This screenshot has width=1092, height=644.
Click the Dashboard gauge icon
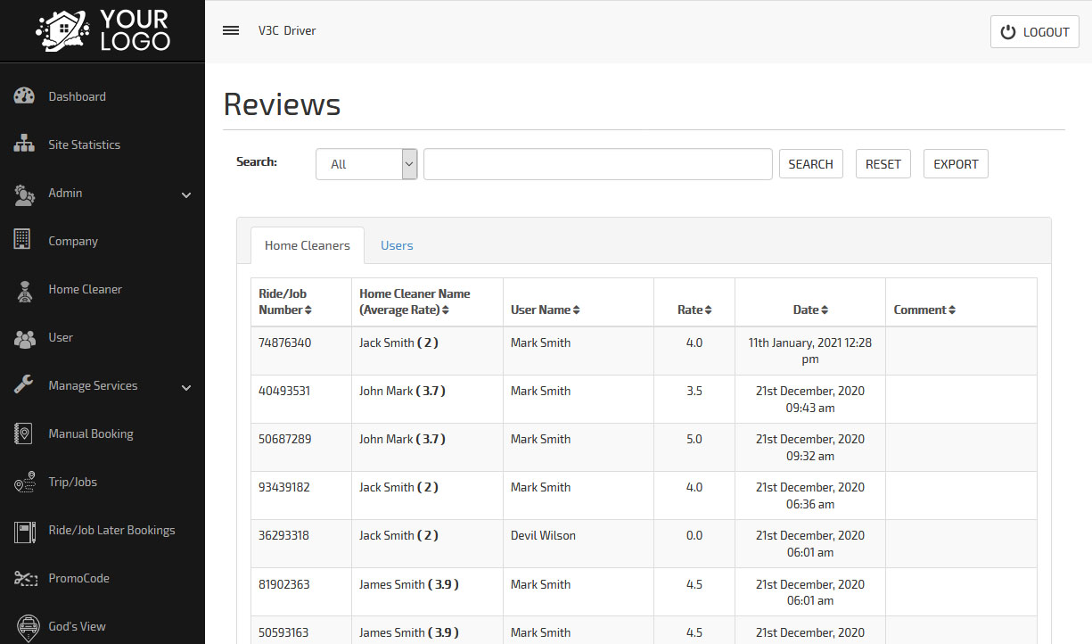tap(24, 96)
